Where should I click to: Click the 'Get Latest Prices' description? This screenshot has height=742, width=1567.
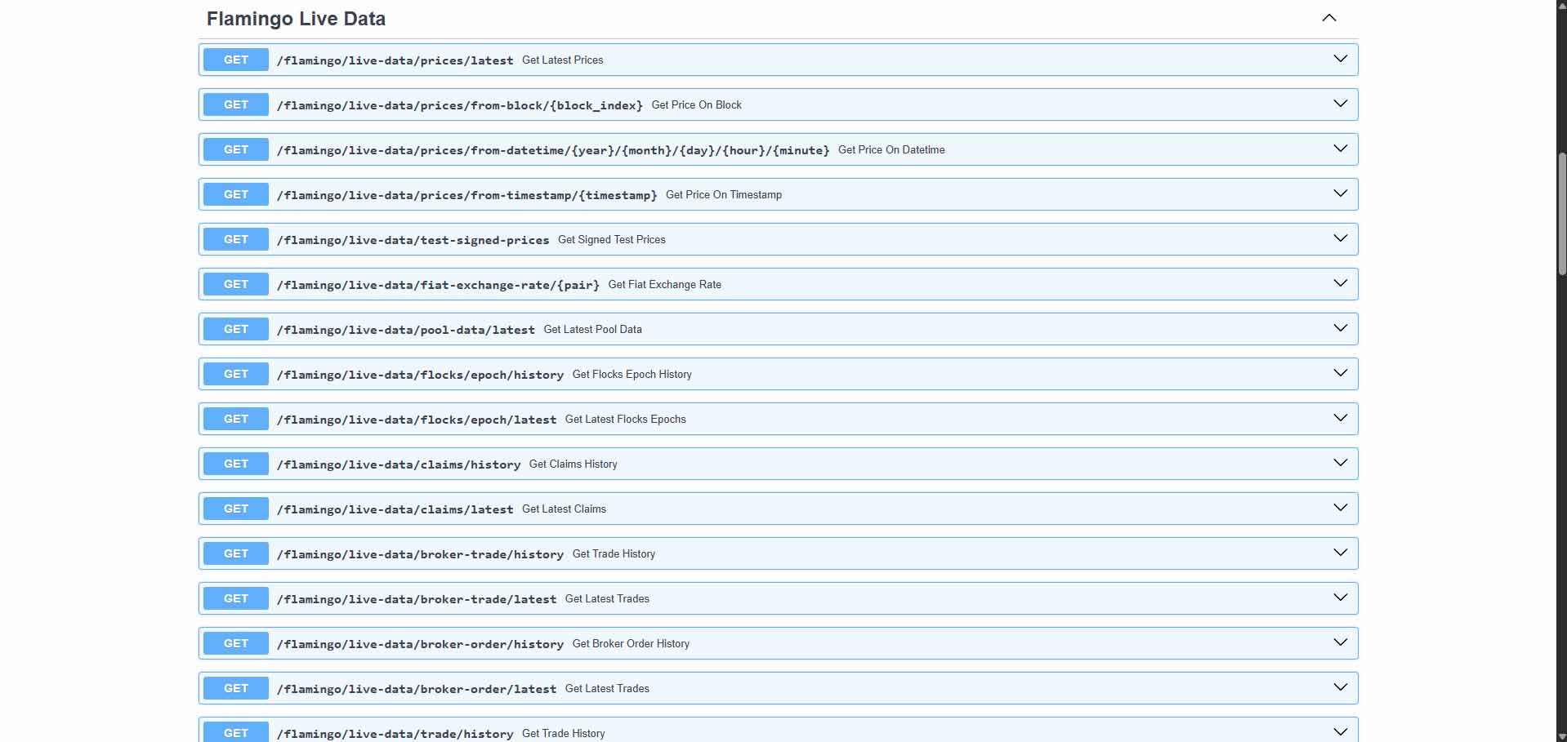pyautogui.click(x=563, y=60)
